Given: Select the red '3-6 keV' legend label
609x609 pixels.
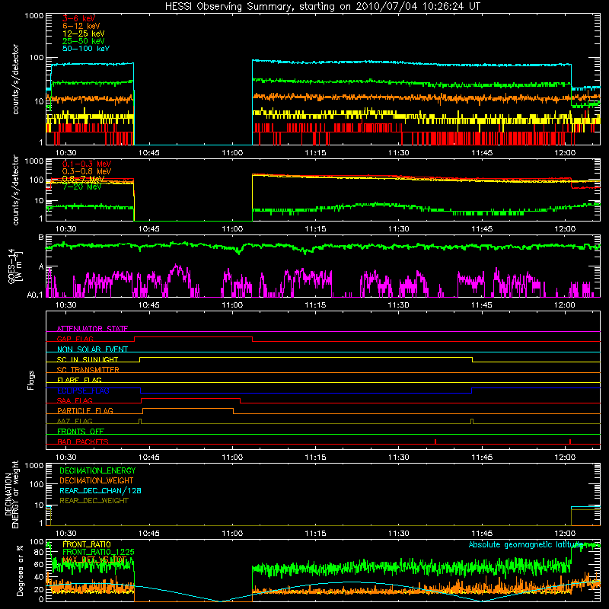Looking at the screenshot, I should (79, 18).
